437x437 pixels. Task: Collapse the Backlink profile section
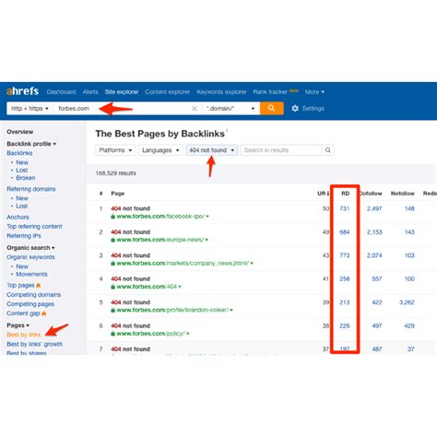pyautogui.click(x=31, y=144)
